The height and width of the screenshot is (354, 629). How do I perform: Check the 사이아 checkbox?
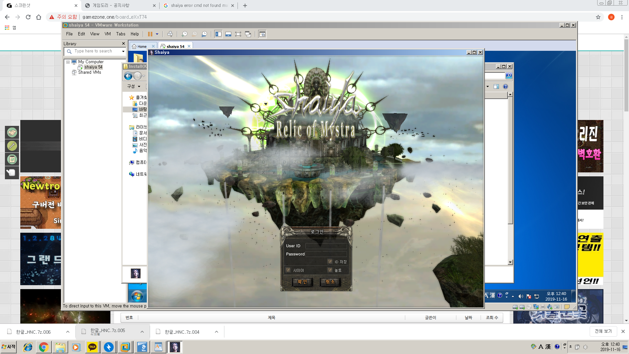point(288,270)
